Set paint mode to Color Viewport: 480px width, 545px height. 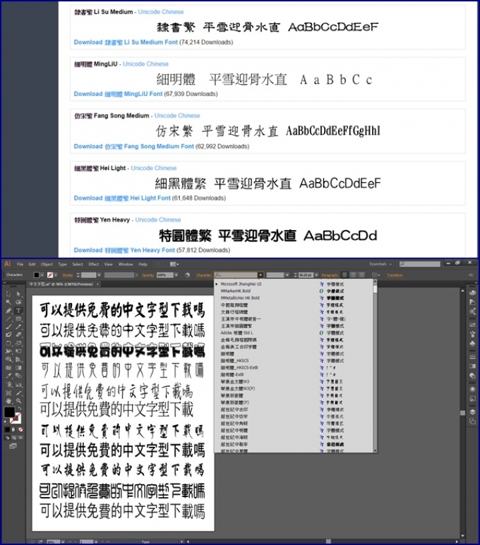[x=7, y=430]
